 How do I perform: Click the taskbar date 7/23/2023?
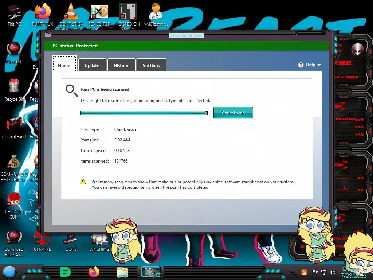coord(353,276)
